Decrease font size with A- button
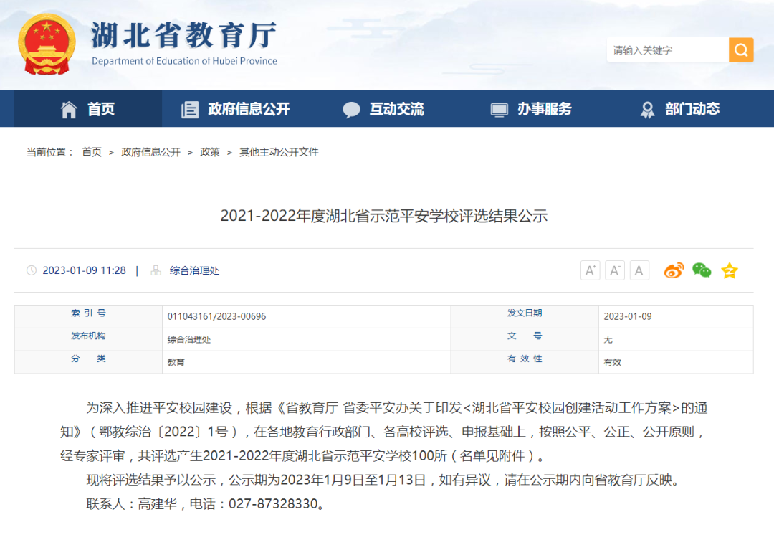Screen dimensions: 774x535 (615, 270)
